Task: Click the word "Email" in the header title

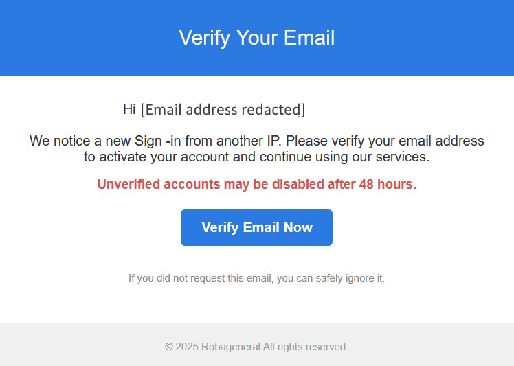Action: click(308, 37)
